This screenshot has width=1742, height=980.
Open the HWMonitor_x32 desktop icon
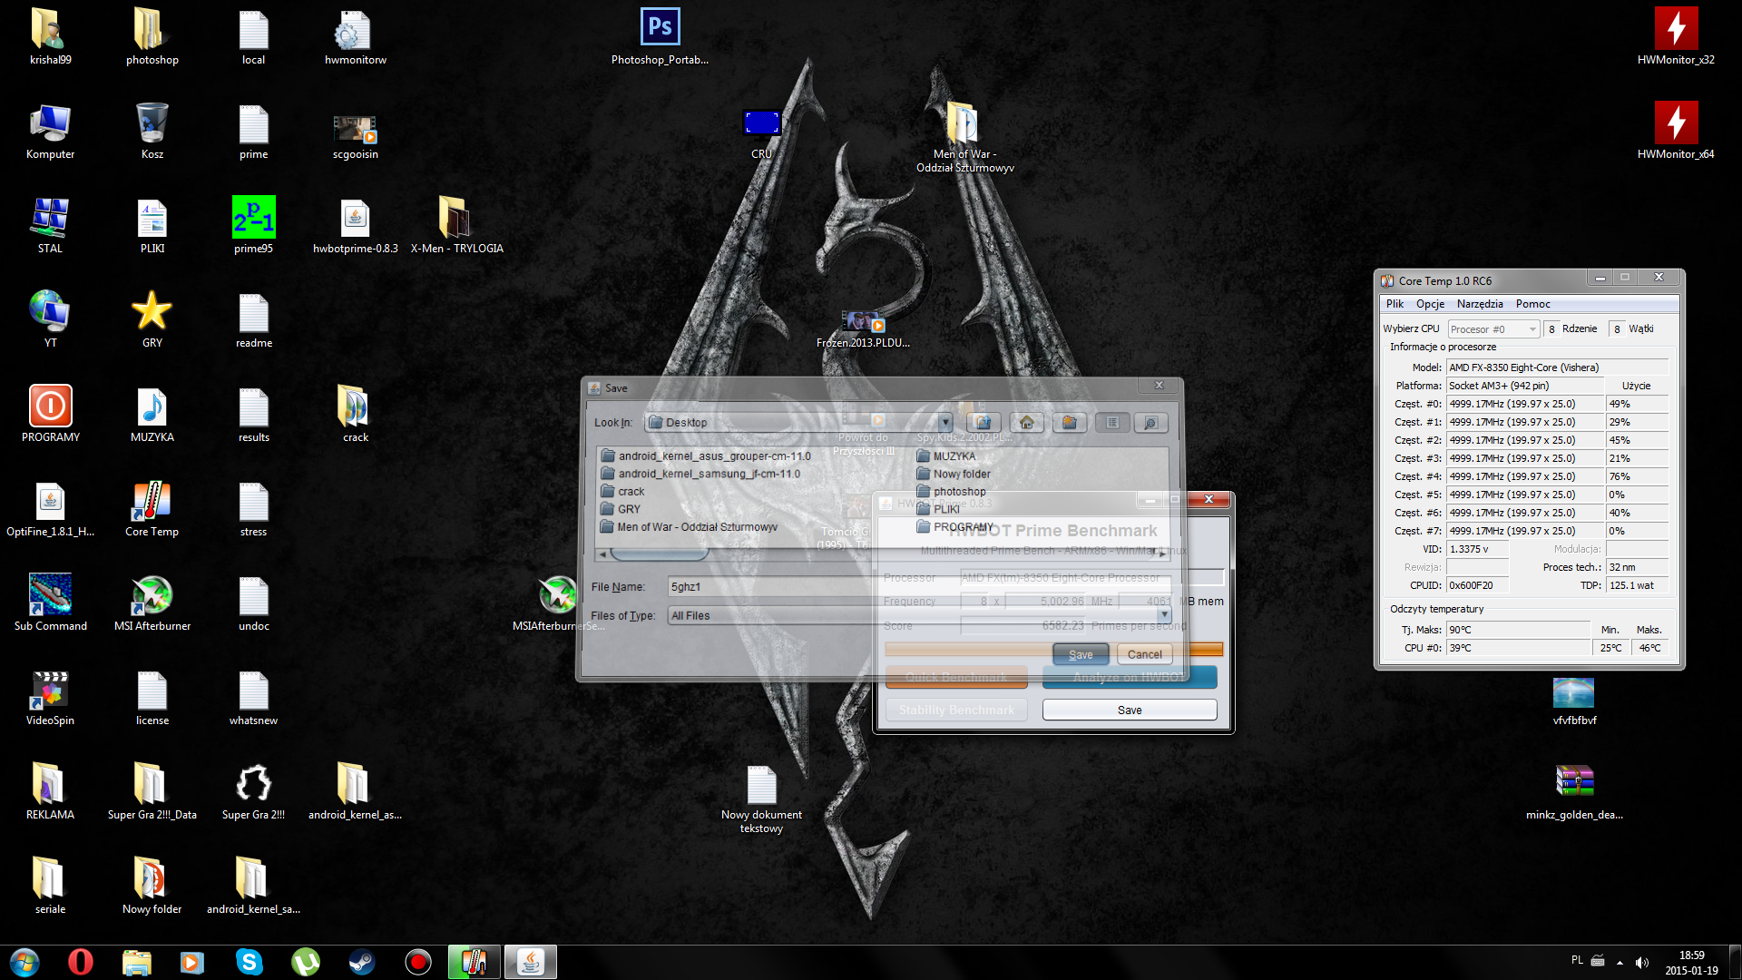pos(1675,37)
